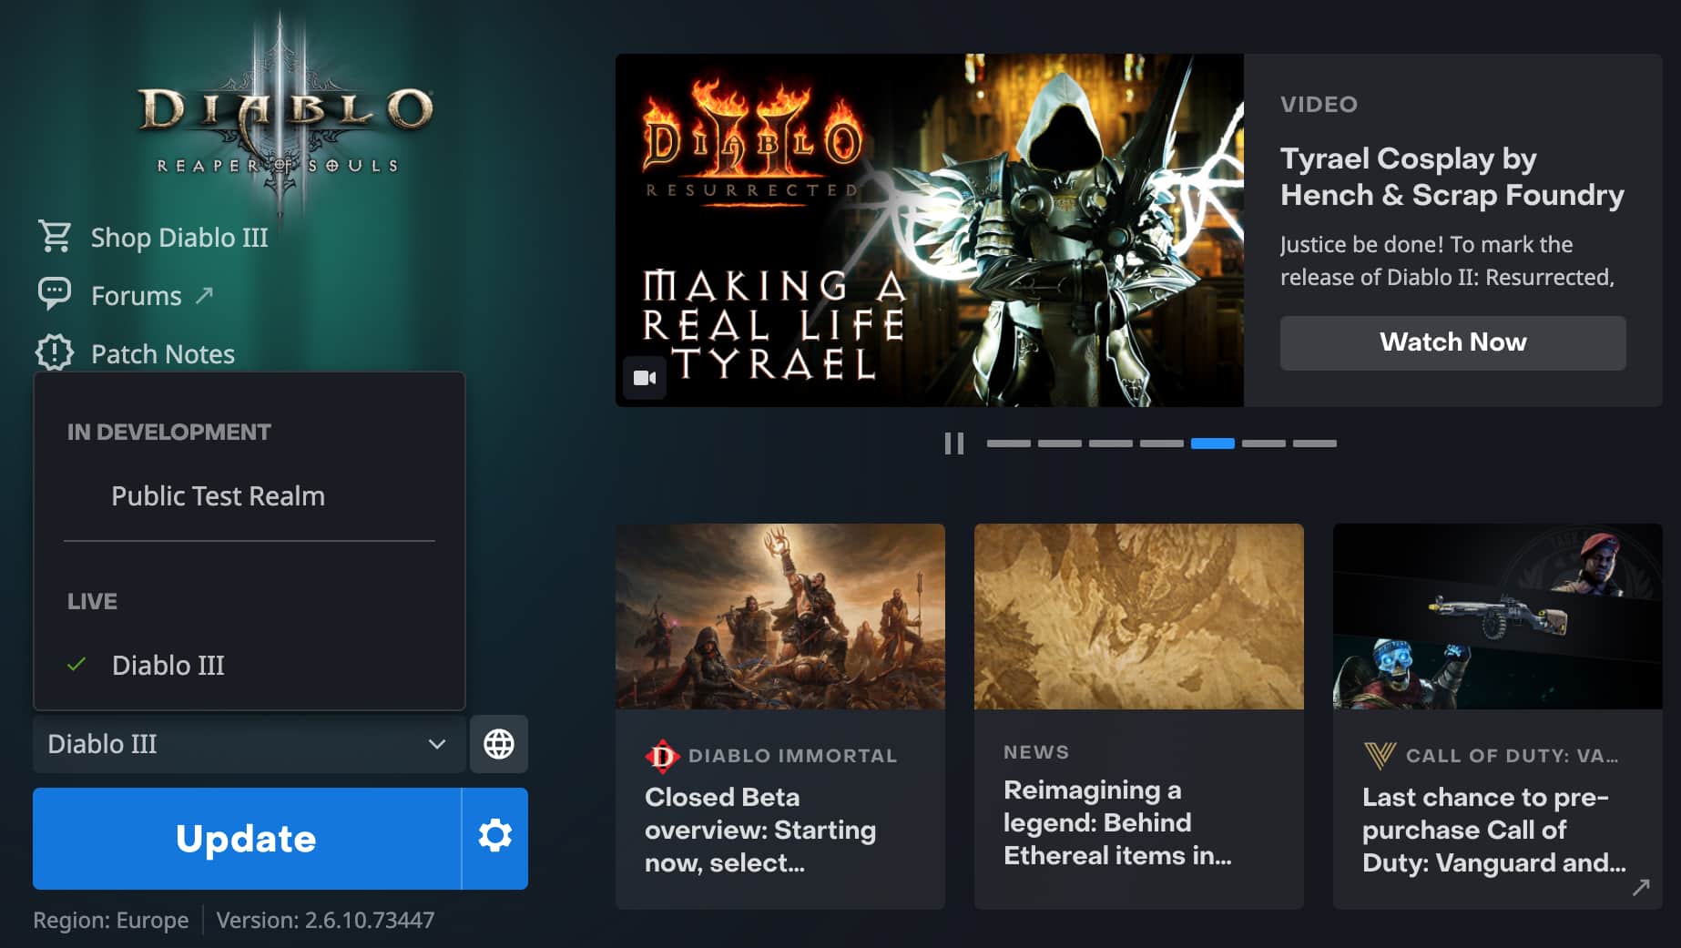This screenshot has width=1681, height=948.
Task: Jump to the sixth carousel slide indicator
Action: click(1264, 443)
